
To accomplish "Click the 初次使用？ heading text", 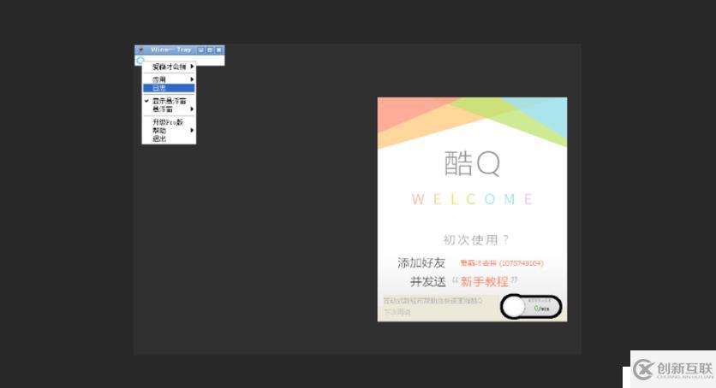I will coord(476,239).
